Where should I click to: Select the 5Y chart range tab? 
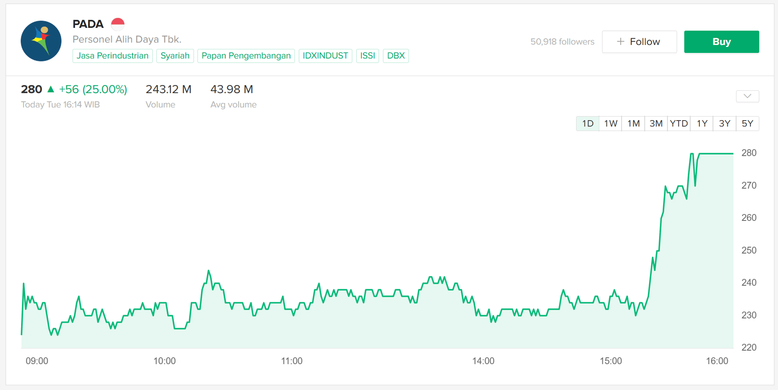(x=747, y=123)
